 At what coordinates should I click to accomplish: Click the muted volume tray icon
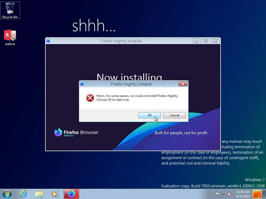(x=230, y=194)
